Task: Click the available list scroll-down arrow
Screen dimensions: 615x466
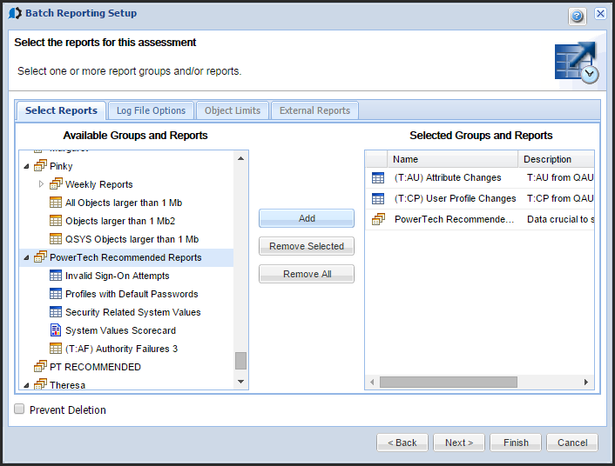Action: click(240, 381)
